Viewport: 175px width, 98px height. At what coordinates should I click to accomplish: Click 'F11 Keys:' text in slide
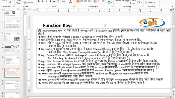(42, 80)
